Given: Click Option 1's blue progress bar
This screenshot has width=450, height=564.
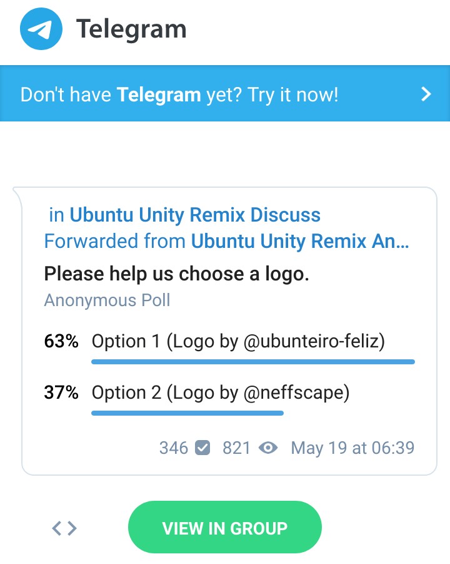Looking at the screenshot, I should click(253, 362).
